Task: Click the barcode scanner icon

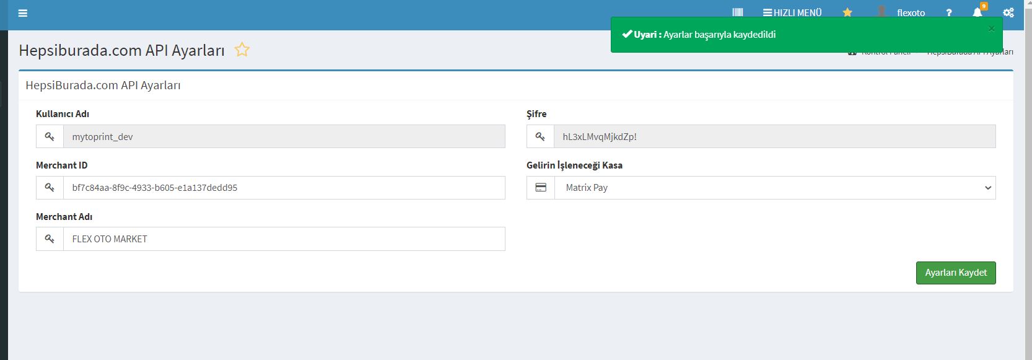Action: [x=737, y=12]
